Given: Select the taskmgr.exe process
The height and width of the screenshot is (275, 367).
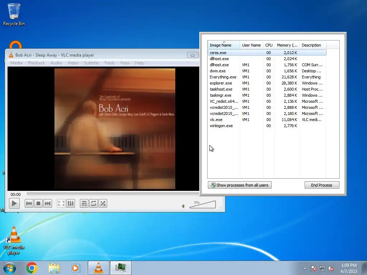Looking at the screenshot, I should tap(267, 95).
